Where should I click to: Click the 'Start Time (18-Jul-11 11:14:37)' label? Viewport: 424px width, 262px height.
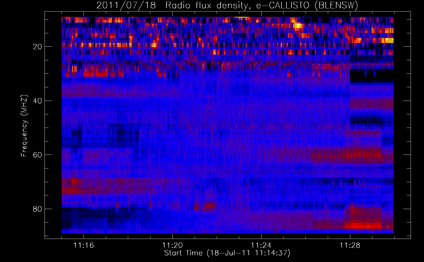point(227,253)
